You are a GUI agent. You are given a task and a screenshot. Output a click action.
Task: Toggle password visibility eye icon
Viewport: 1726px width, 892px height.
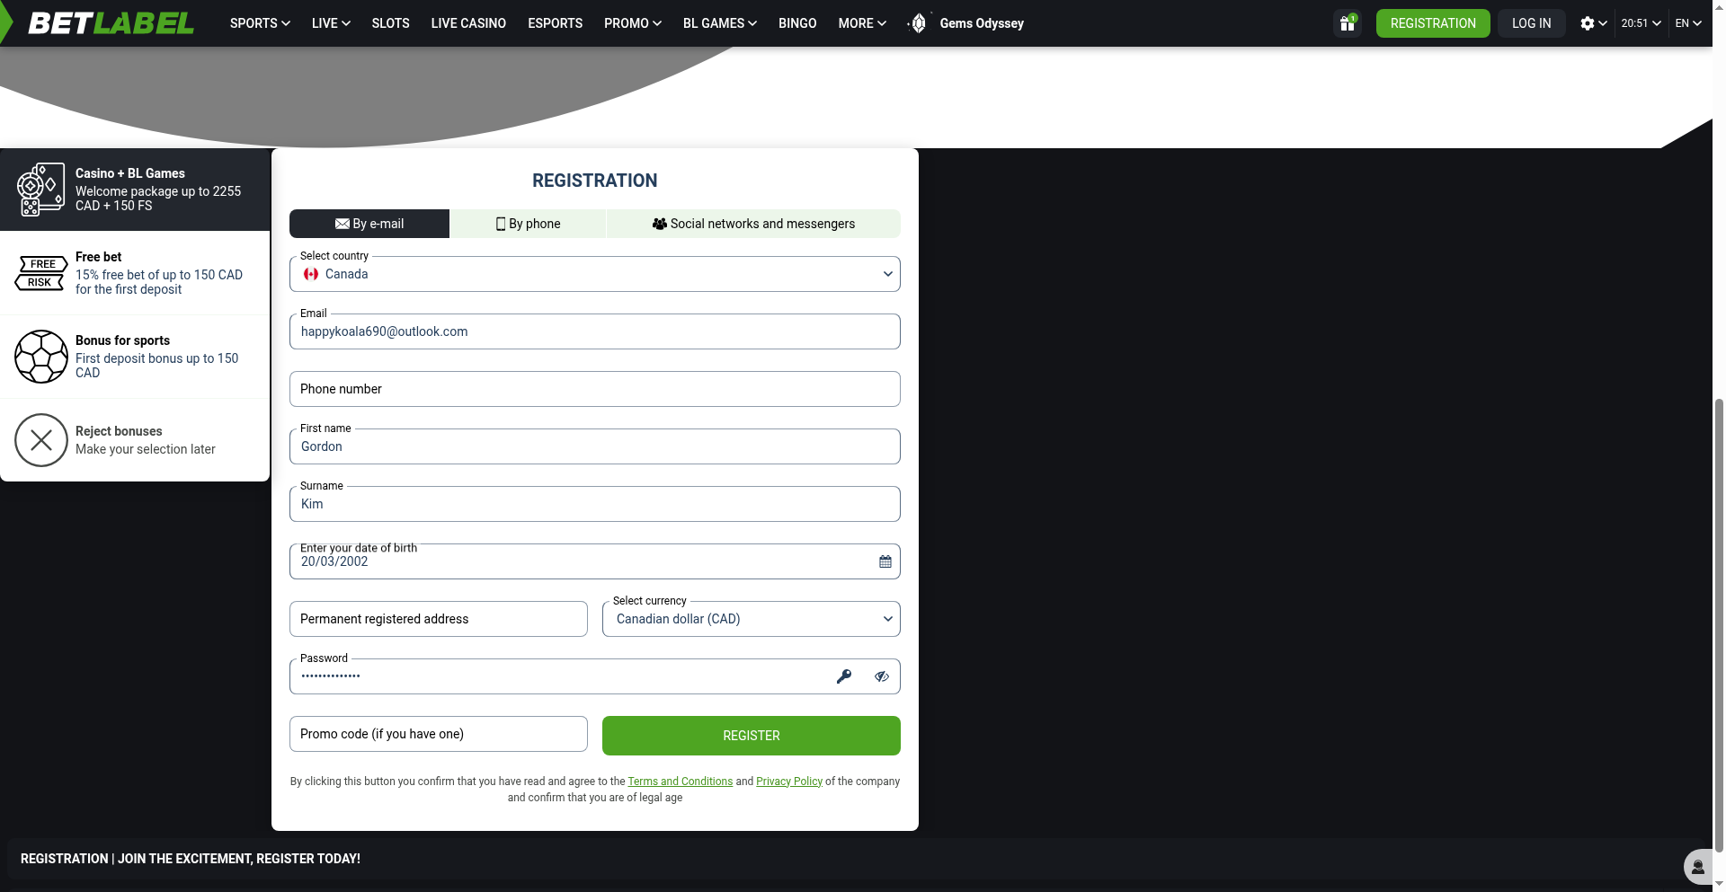coord(881,676)
